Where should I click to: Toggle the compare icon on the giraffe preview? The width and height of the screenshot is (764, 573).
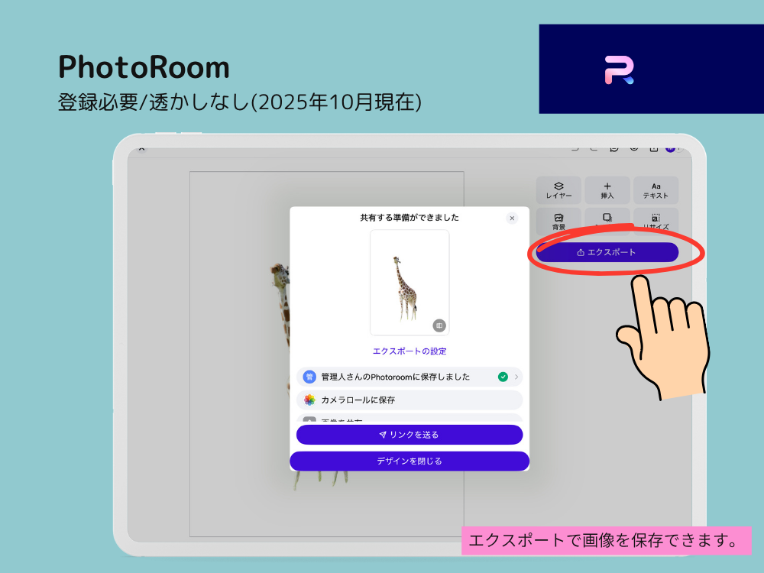[439, 325]
